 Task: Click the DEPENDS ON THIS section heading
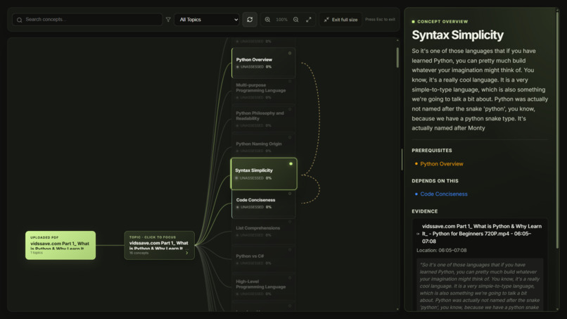435,181
